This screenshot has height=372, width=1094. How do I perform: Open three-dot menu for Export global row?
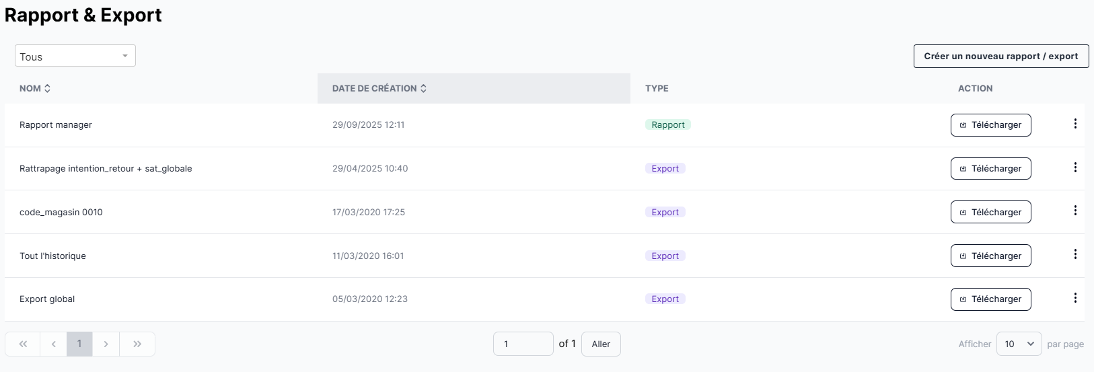tap(1074, 298)
